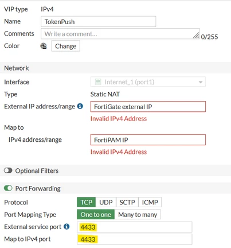231x248 pixels.
Task: Enable the Optional Filters toggle
Action: [8, 170]
